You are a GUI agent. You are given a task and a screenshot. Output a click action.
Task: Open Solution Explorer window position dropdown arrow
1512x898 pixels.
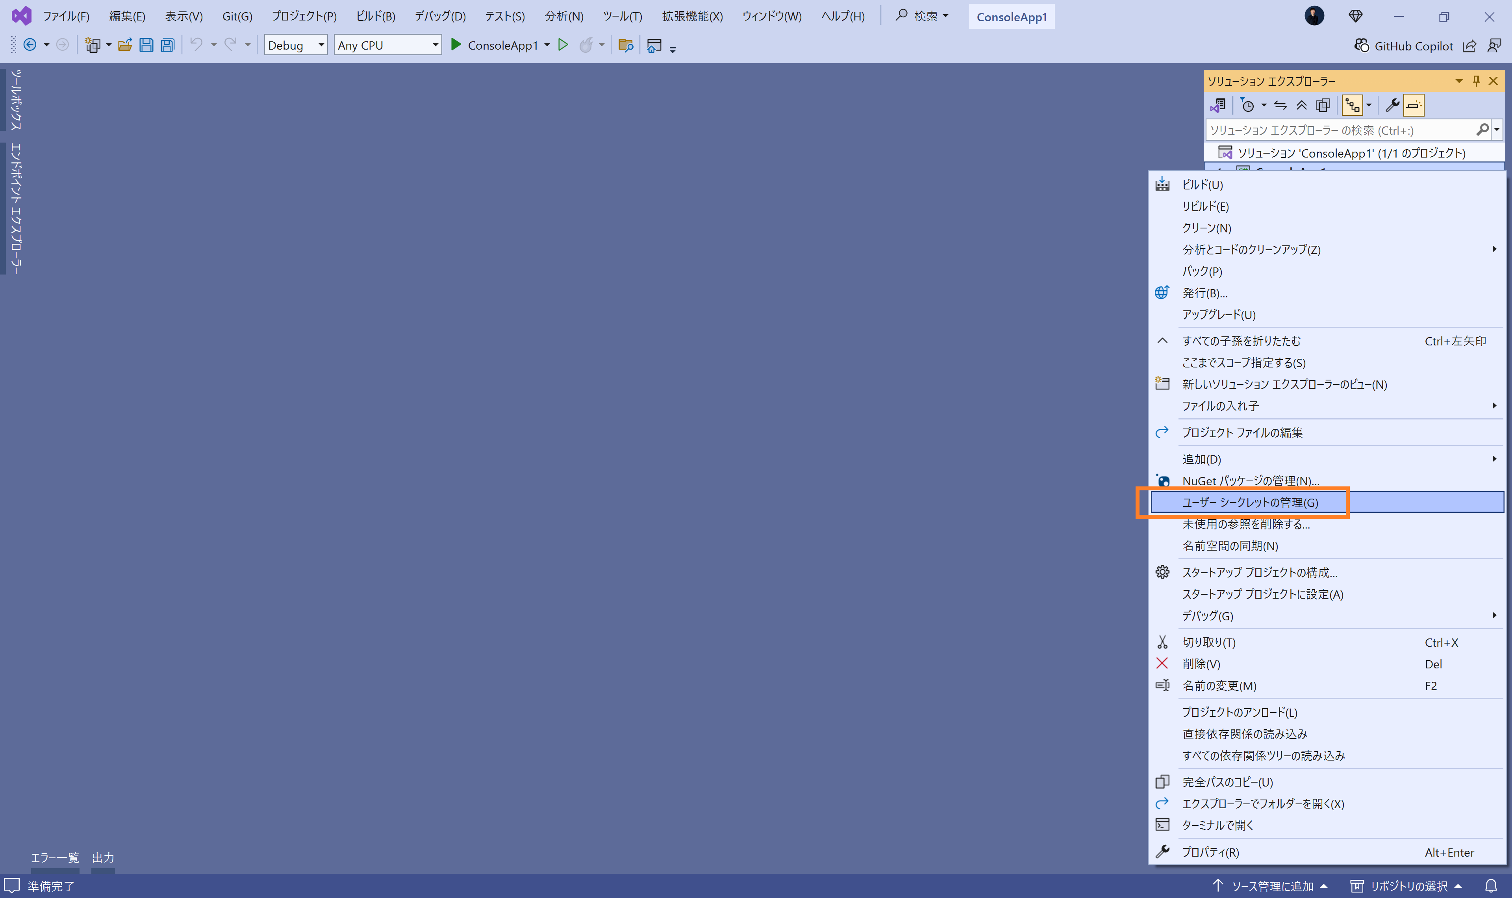point(1459,80)
